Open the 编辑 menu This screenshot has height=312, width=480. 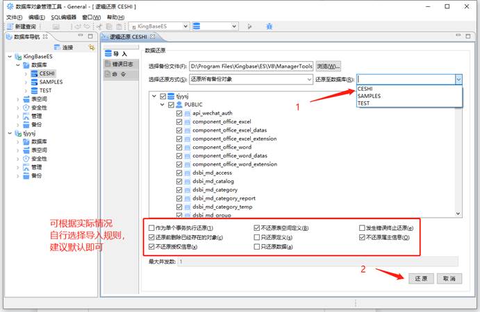pos(36,17)
